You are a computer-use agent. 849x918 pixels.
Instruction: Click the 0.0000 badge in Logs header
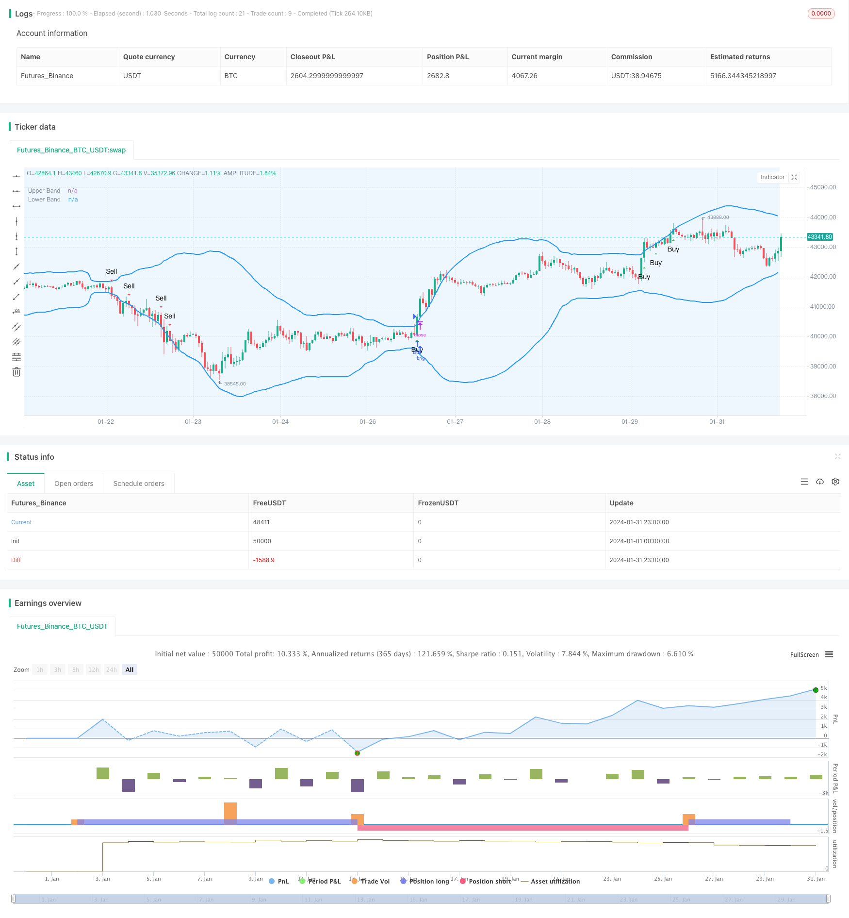click(x=821, y=14)
